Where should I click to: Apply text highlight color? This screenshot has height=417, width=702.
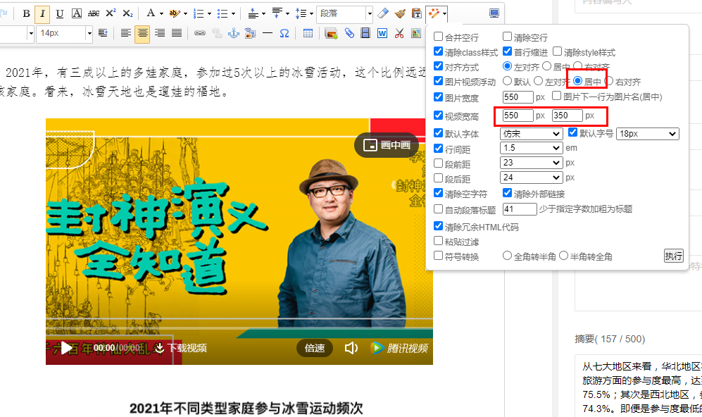175,13
